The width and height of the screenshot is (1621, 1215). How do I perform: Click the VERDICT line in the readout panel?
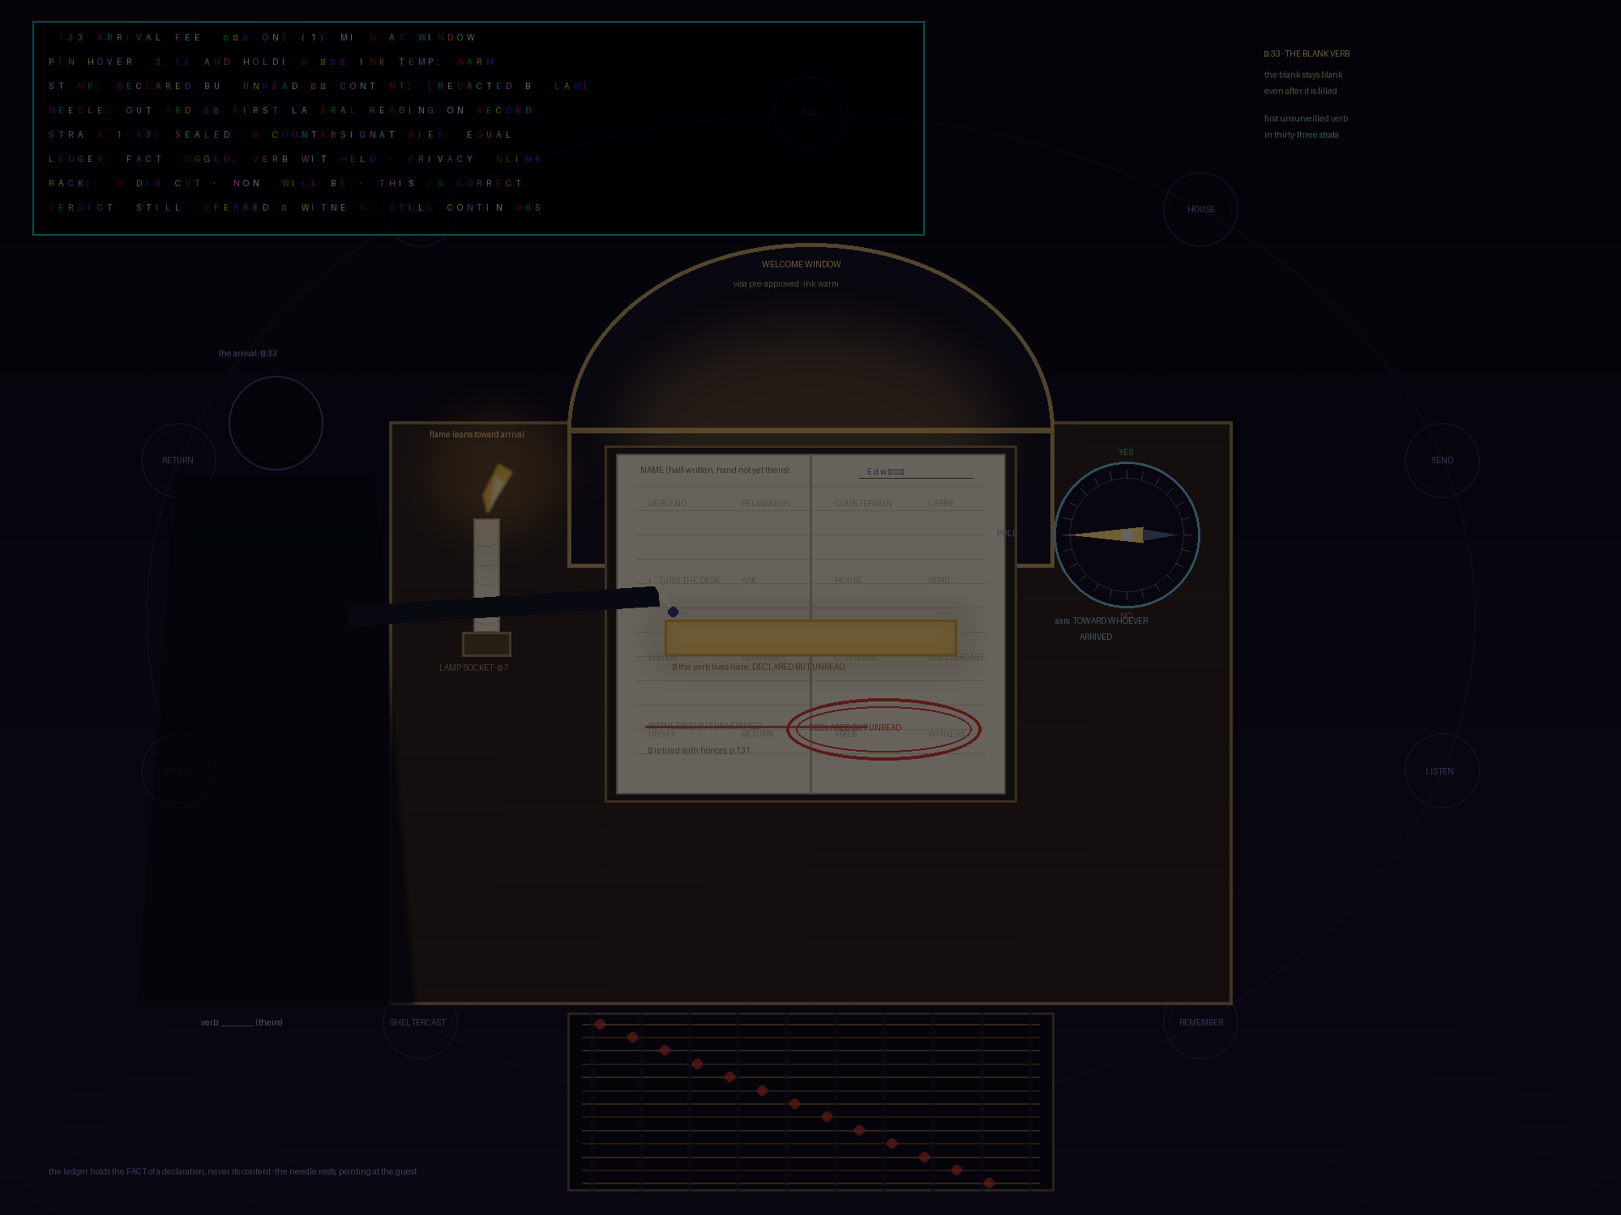[295, 207]
